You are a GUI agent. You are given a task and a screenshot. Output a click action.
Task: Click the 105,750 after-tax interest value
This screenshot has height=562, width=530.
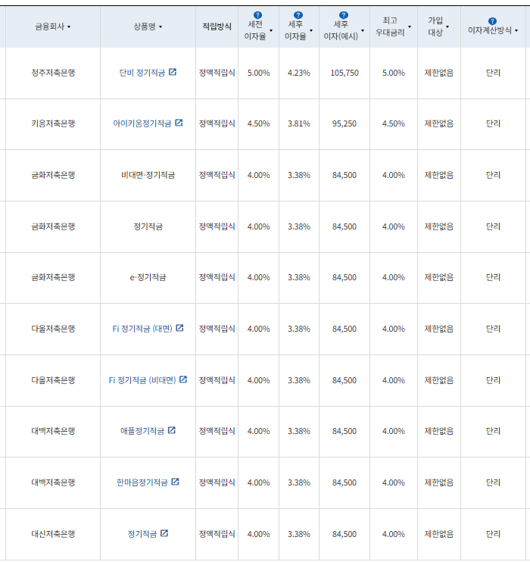(344, 73)
